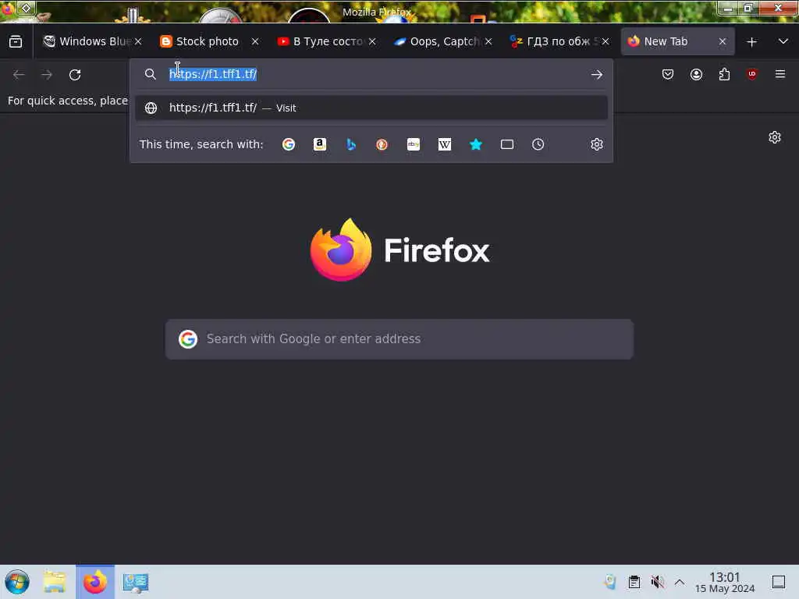Close the В Туле YouTube tab
Image resolution: width=799 pixels, height=599 pixels.
coord(372,42)
